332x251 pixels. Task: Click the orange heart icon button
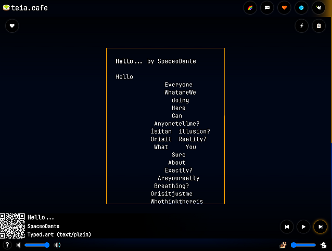coord(284,8)
